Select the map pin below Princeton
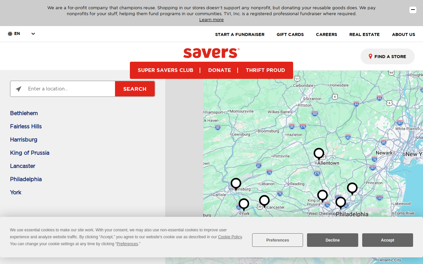This screenshot has height=264, width=423. [x=352, y=189]
